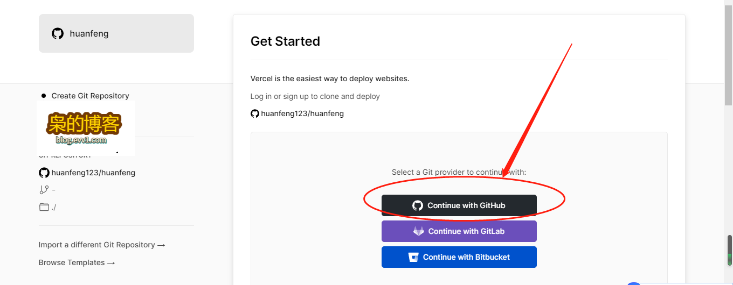The width and height of the screenshot is (733, 285).
Task: Click the GitHub logo inside Continue with GitHub
Action: [x=418, y=205]
